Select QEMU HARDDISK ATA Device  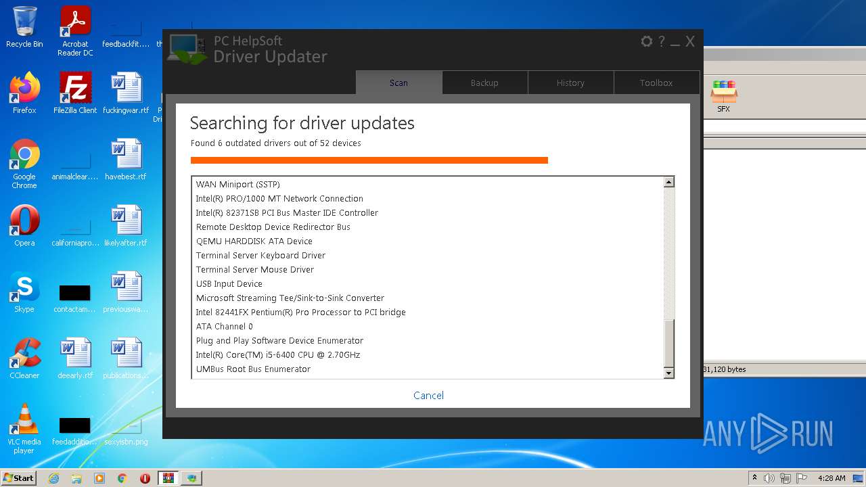click(x=254, y=241)
